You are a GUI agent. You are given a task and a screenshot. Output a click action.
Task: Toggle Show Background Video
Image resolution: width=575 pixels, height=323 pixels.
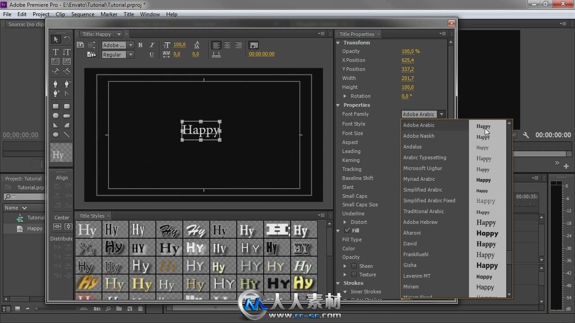coord(254,45)
